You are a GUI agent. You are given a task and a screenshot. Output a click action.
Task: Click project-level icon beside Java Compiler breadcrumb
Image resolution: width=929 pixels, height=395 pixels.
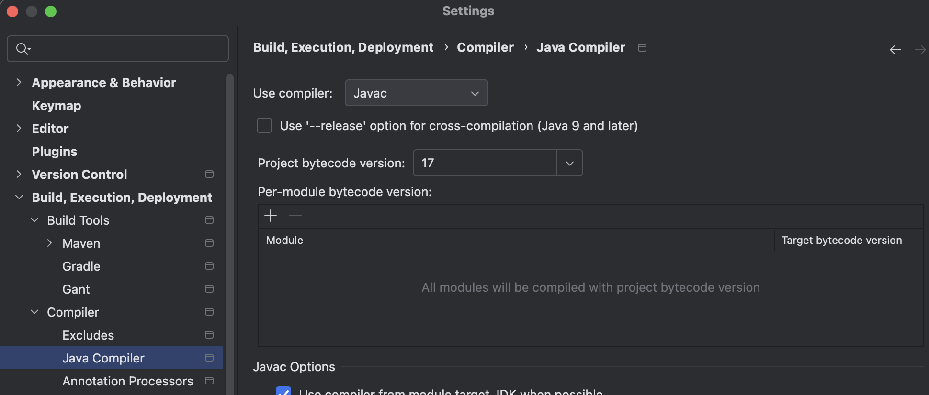click(x=642, y=48)
